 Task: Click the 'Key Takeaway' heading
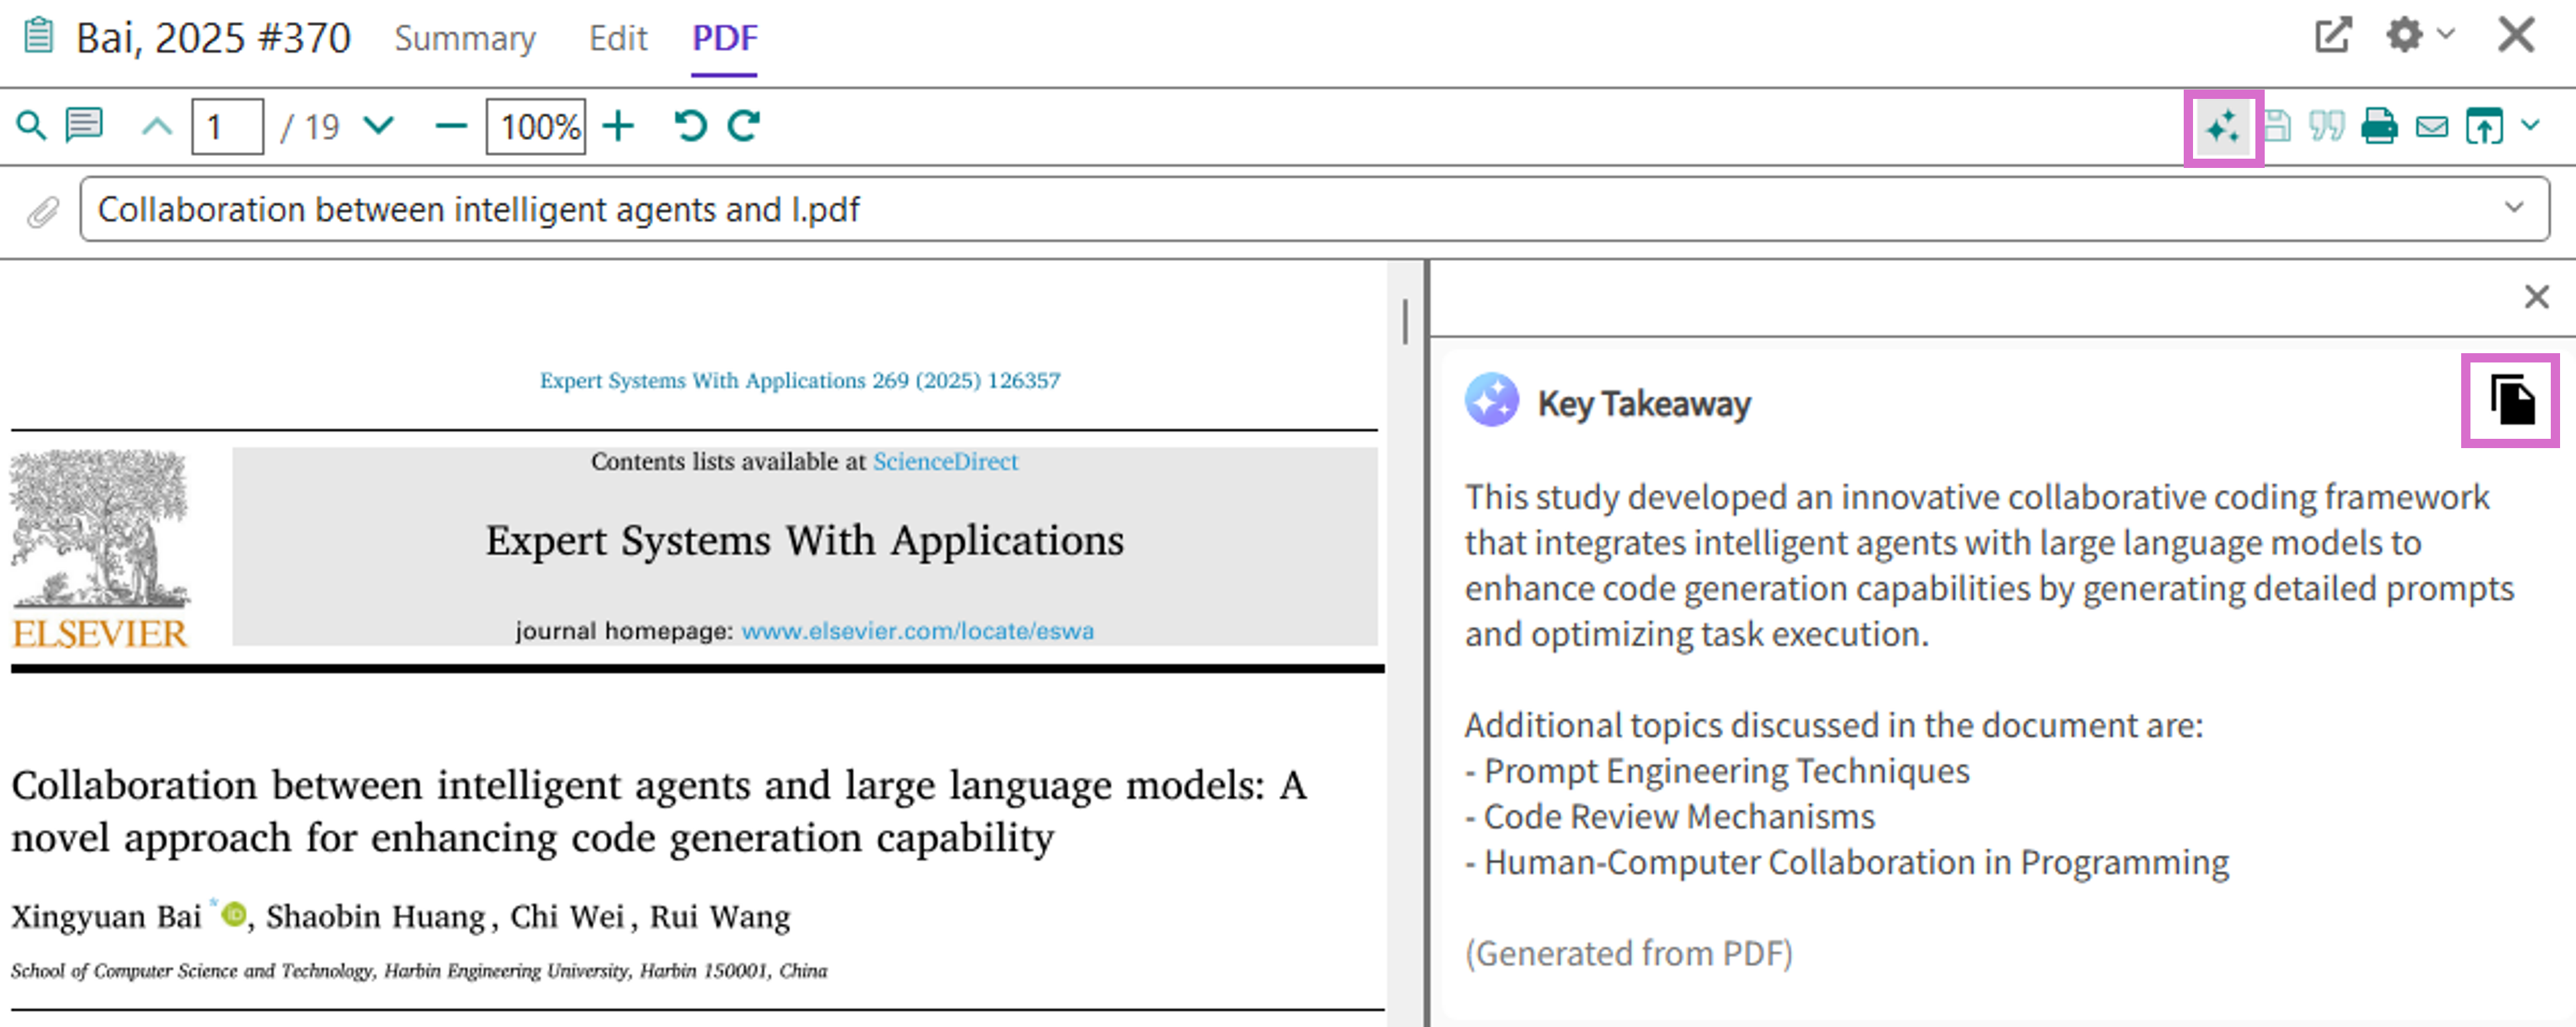(x=1644, y=404)
